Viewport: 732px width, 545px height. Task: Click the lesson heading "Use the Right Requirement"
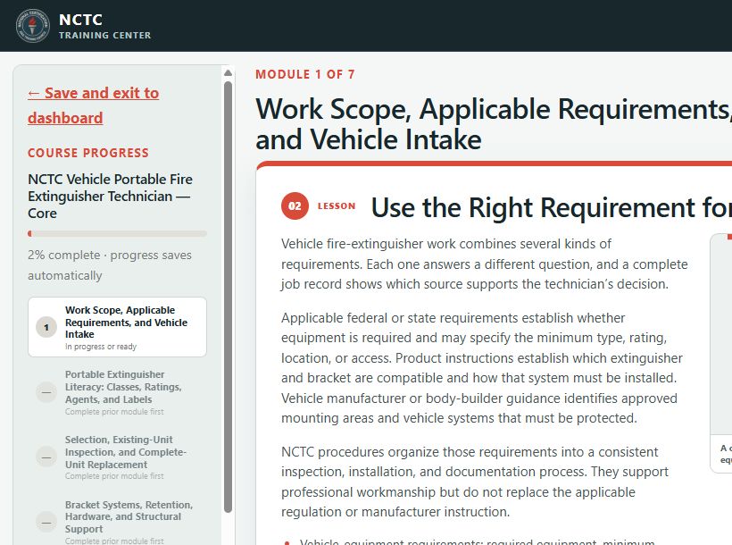pyautogui.click(x=552, y=207)
